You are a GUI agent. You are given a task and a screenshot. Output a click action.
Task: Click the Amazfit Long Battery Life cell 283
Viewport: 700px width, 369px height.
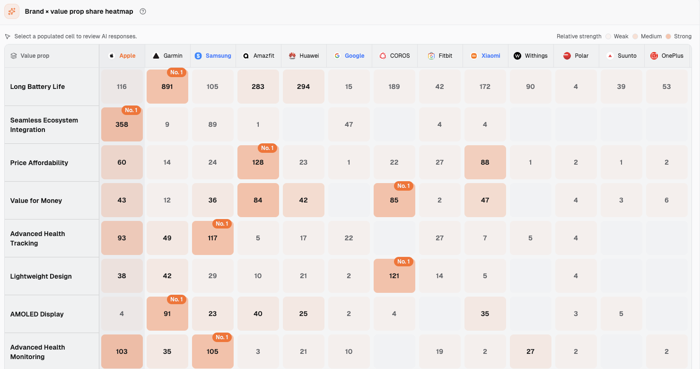click(258, 87)
